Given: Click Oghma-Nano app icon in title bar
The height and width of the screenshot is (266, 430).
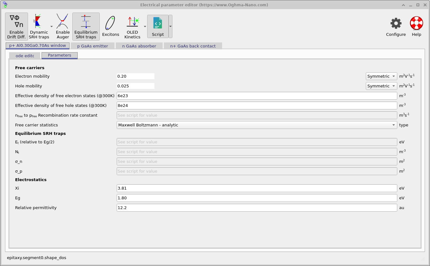Looking at the screenshot, I should 5,5.
